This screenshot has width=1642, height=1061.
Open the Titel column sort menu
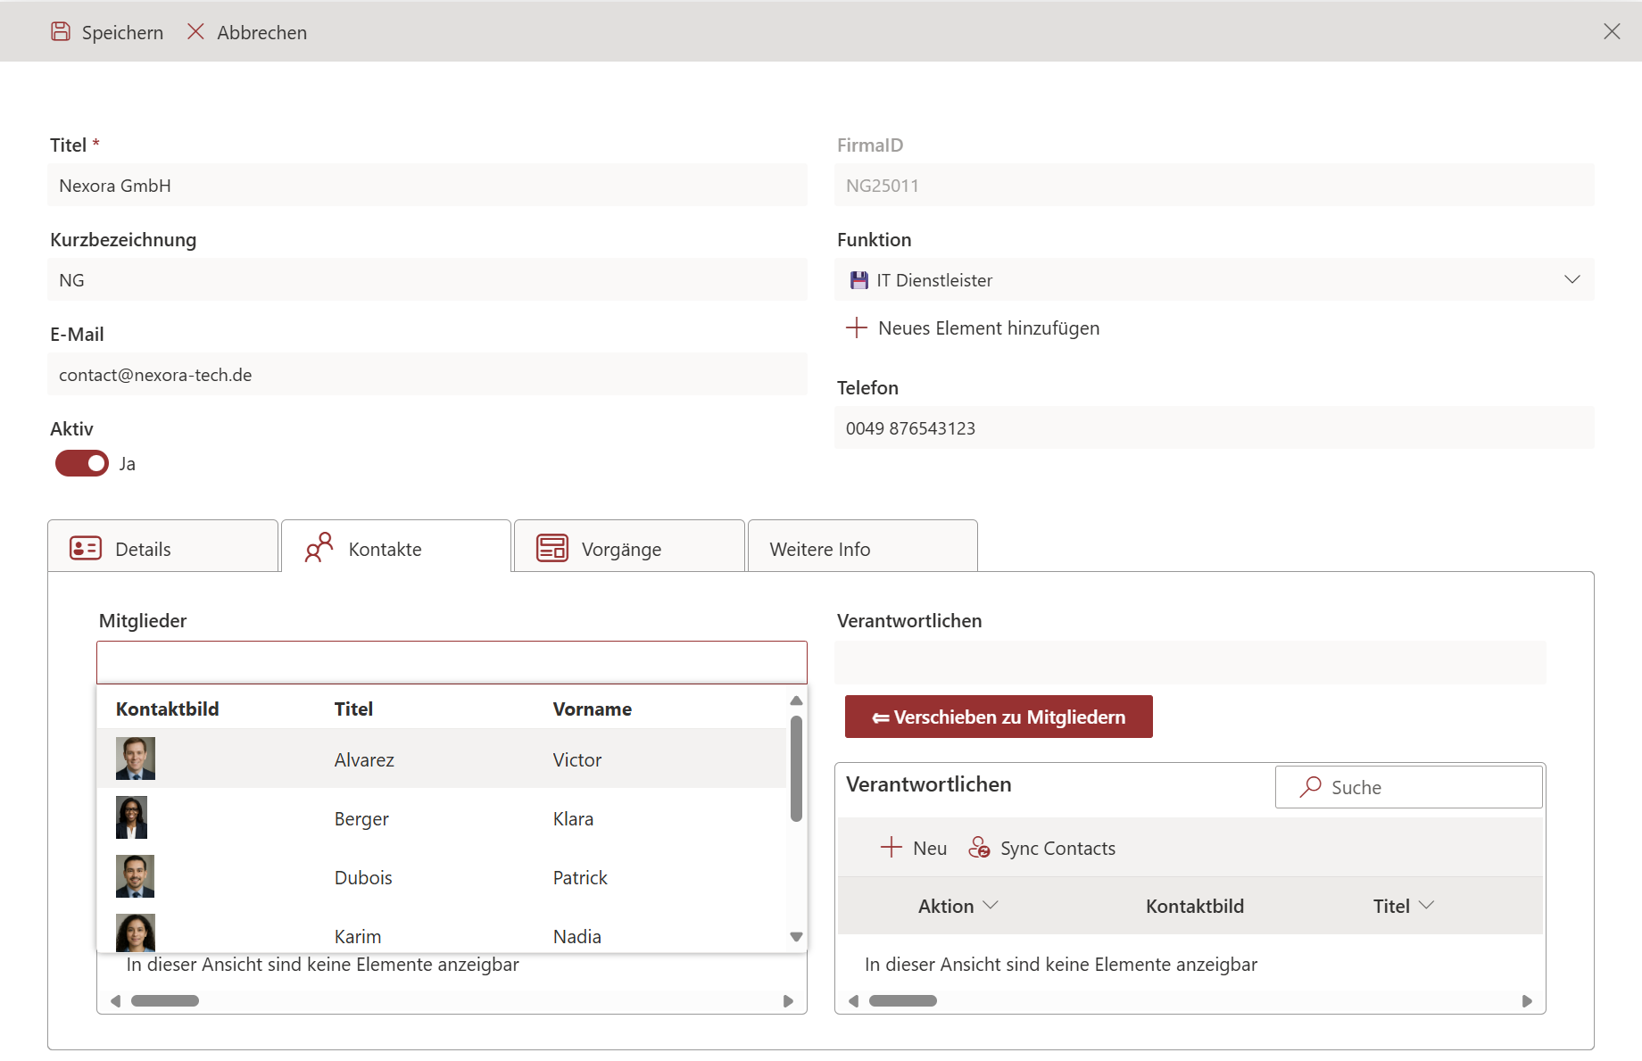[x=1426, y=906]
